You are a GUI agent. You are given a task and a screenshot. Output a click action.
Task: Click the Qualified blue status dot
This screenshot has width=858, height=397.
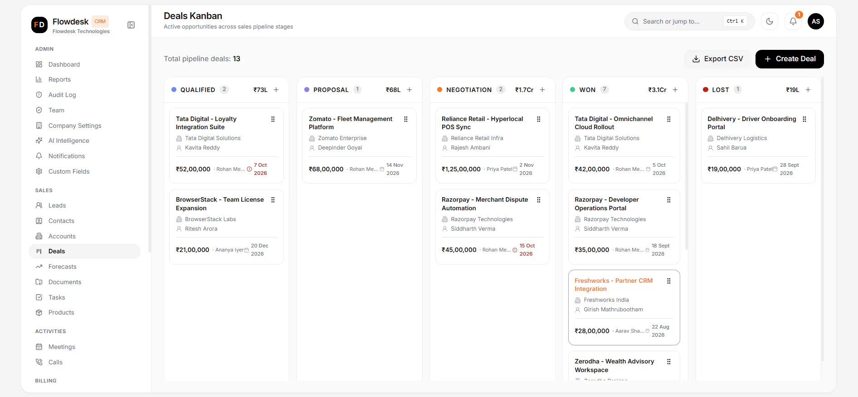[174, 90]
